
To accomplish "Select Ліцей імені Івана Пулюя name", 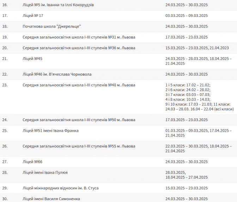I will (45, 172).
